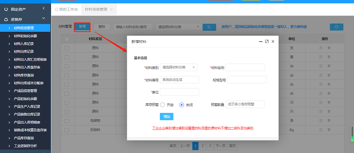Click the vertical scrollbar at right edge
The height and width of the screenshot is (153, 354).
(x=352, y=134)
